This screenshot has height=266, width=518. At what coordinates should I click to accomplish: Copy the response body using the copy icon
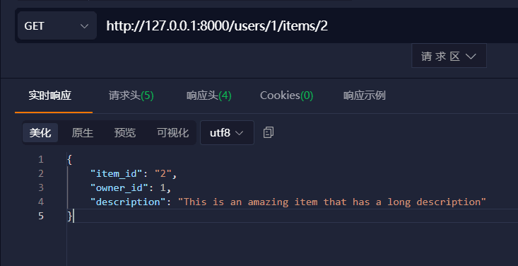point(269,132)
